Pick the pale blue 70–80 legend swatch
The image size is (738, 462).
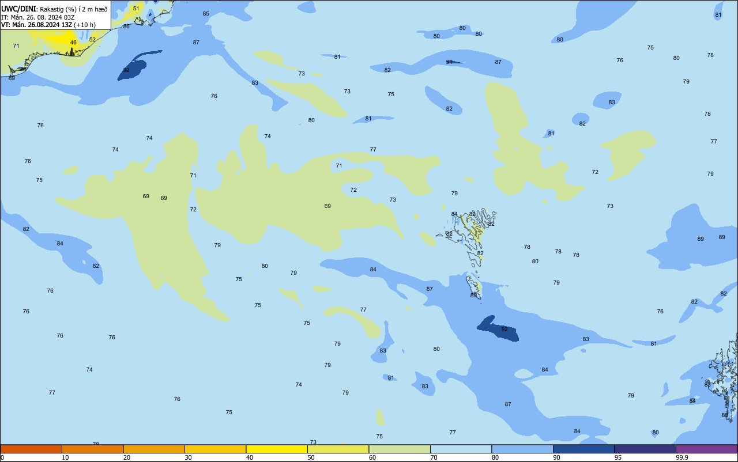461,449
